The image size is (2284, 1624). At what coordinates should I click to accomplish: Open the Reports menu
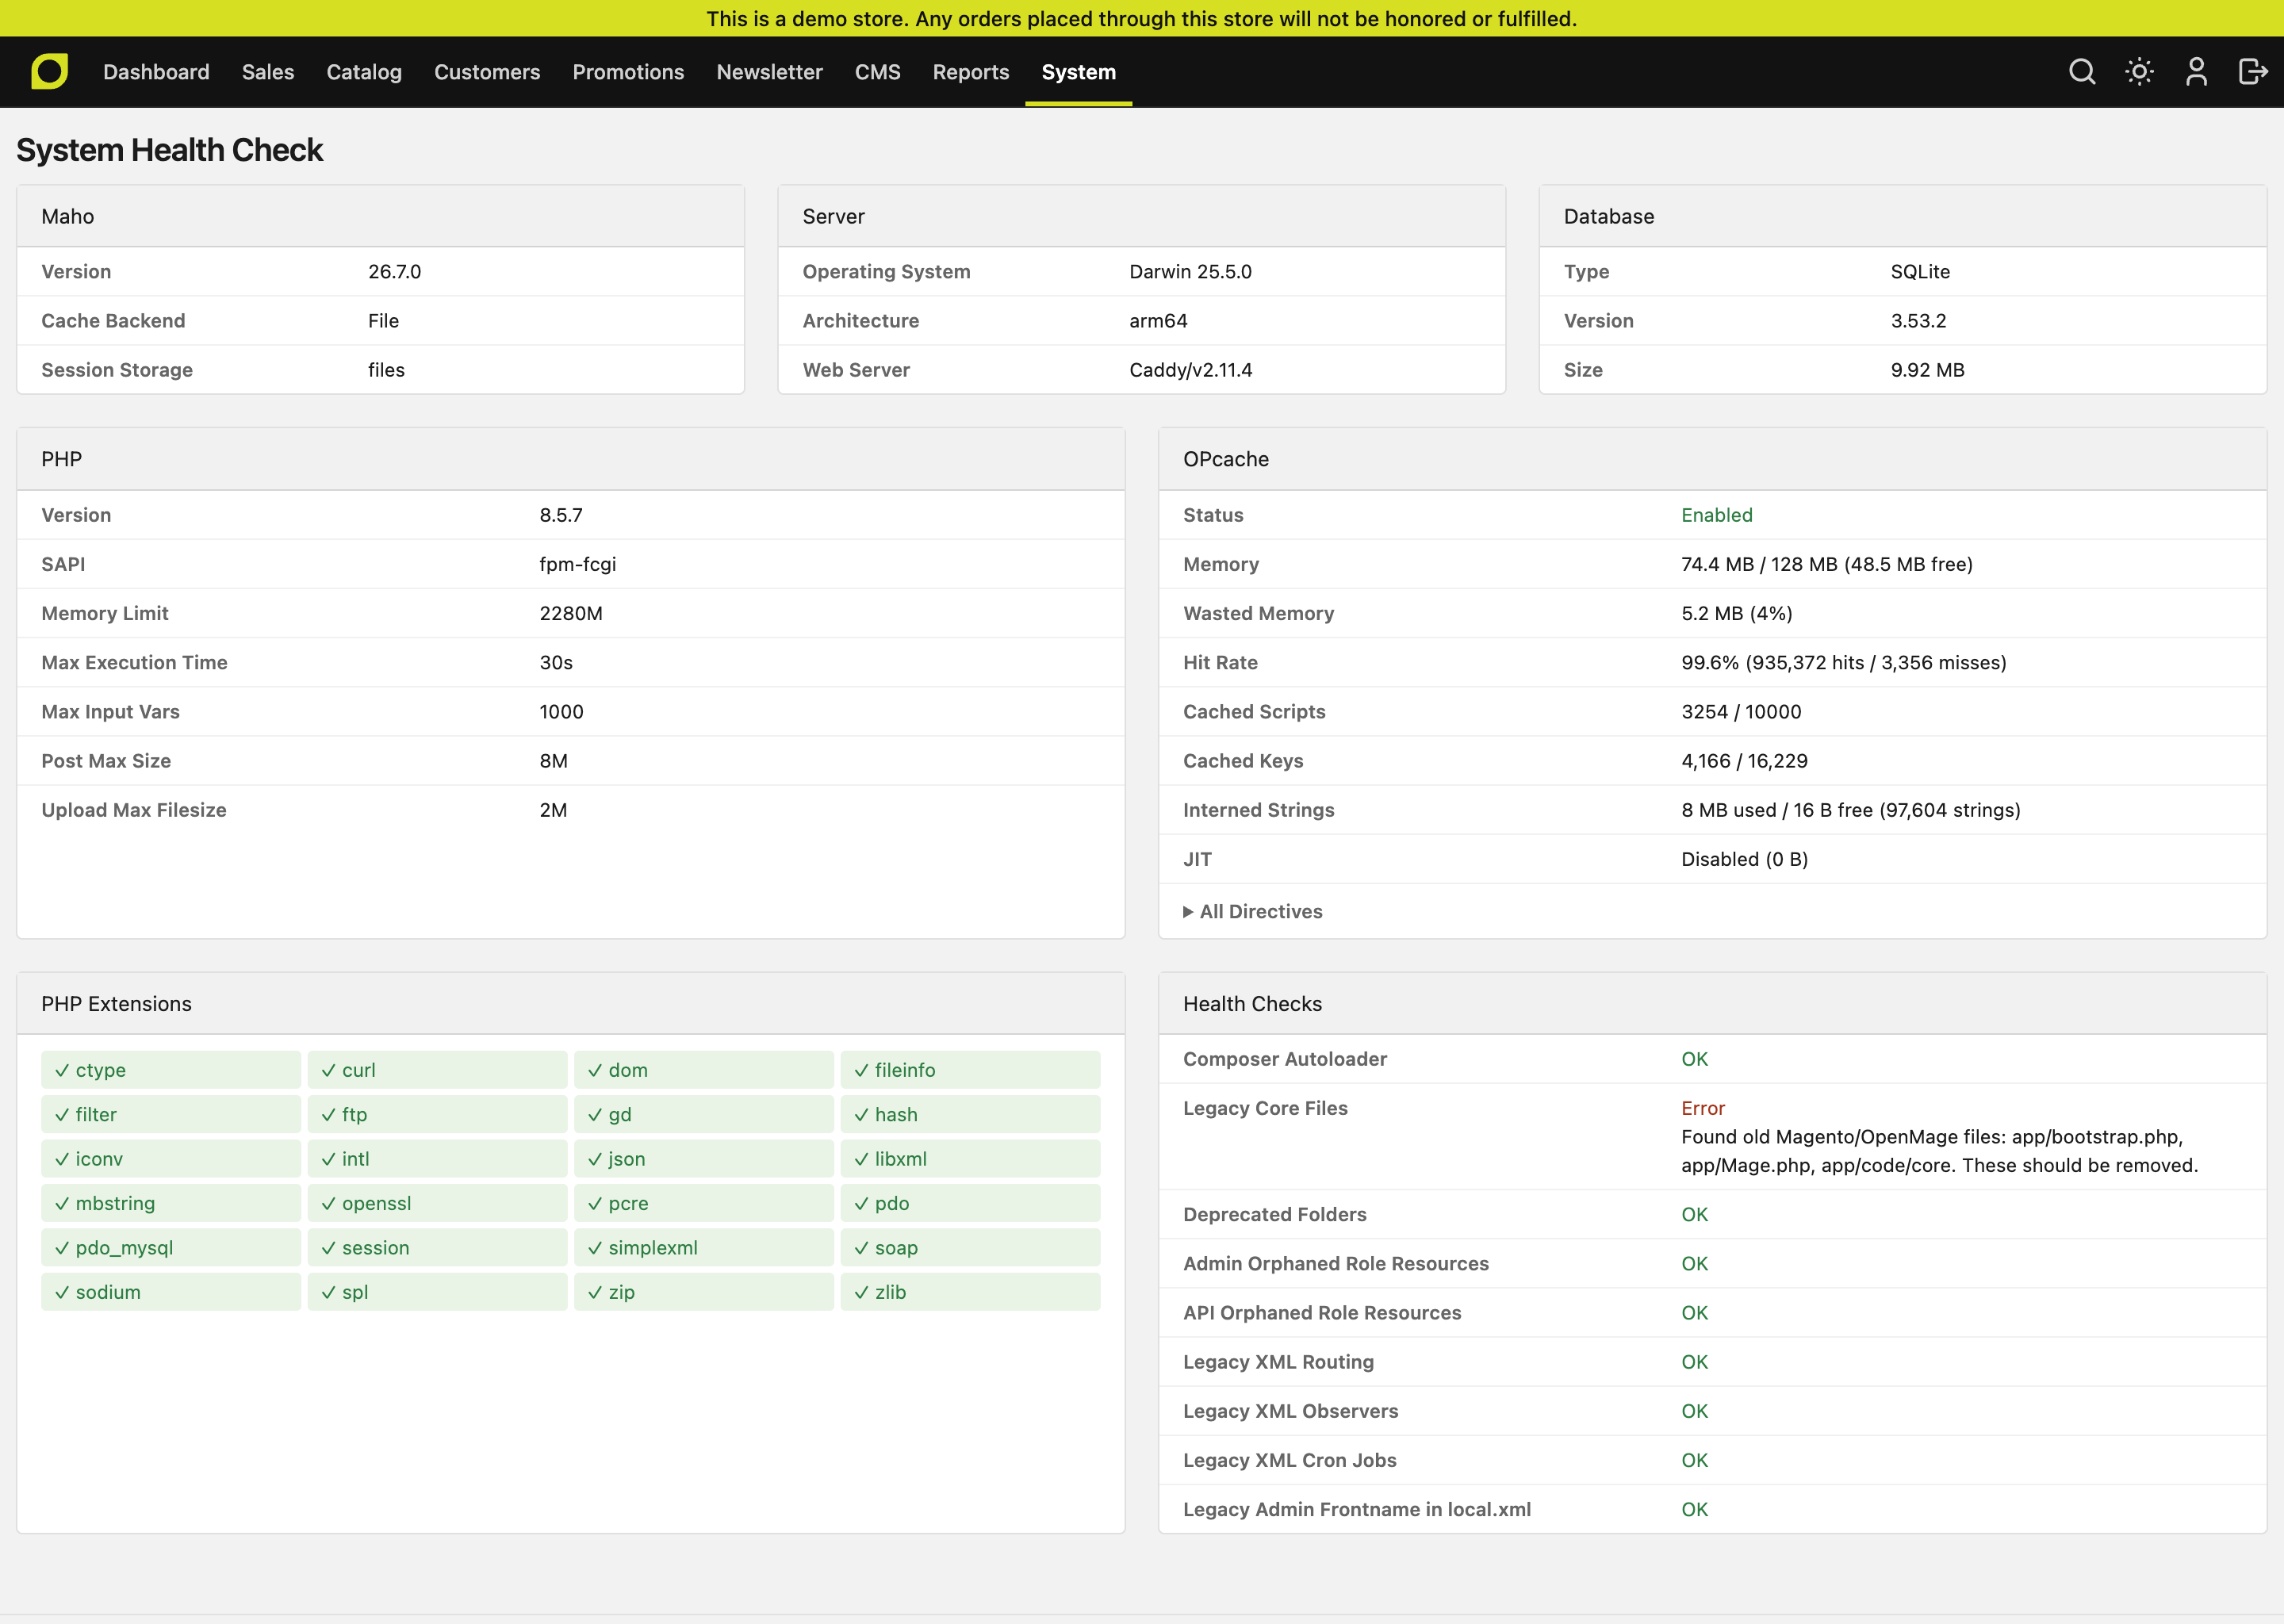(970, 72)
